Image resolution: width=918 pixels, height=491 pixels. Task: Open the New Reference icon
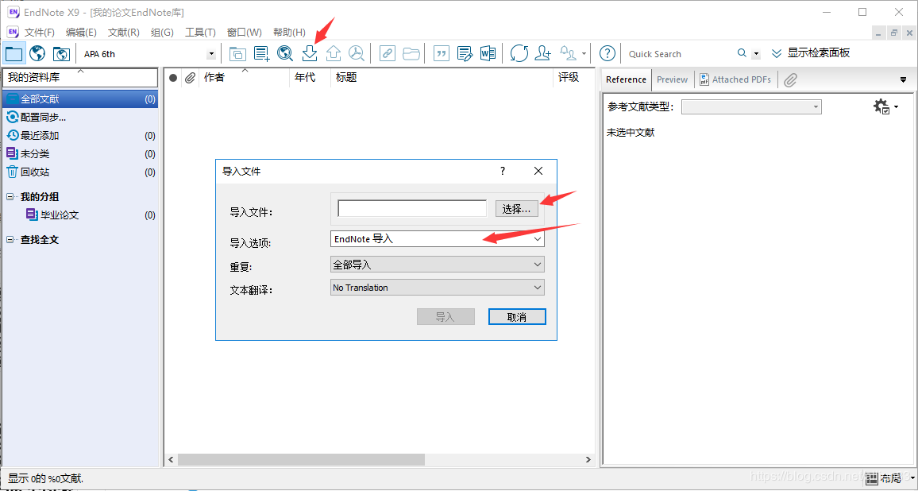point(261,53)
